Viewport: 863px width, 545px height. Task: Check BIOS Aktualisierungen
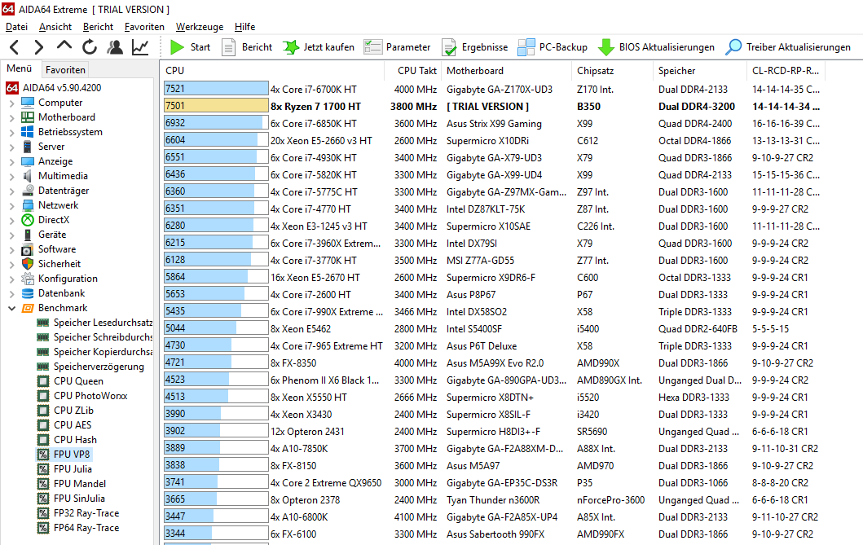[x=656, y=47]
